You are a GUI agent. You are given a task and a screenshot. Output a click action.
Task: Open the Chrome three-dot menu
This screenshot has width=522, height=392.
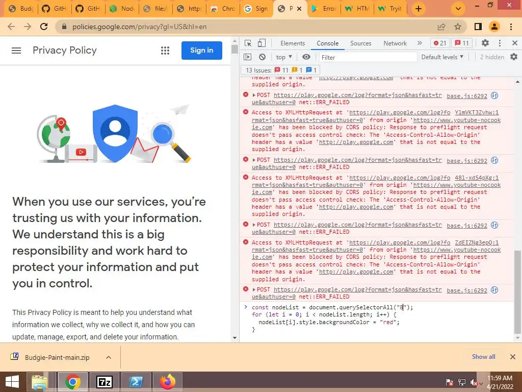(511, 27)
